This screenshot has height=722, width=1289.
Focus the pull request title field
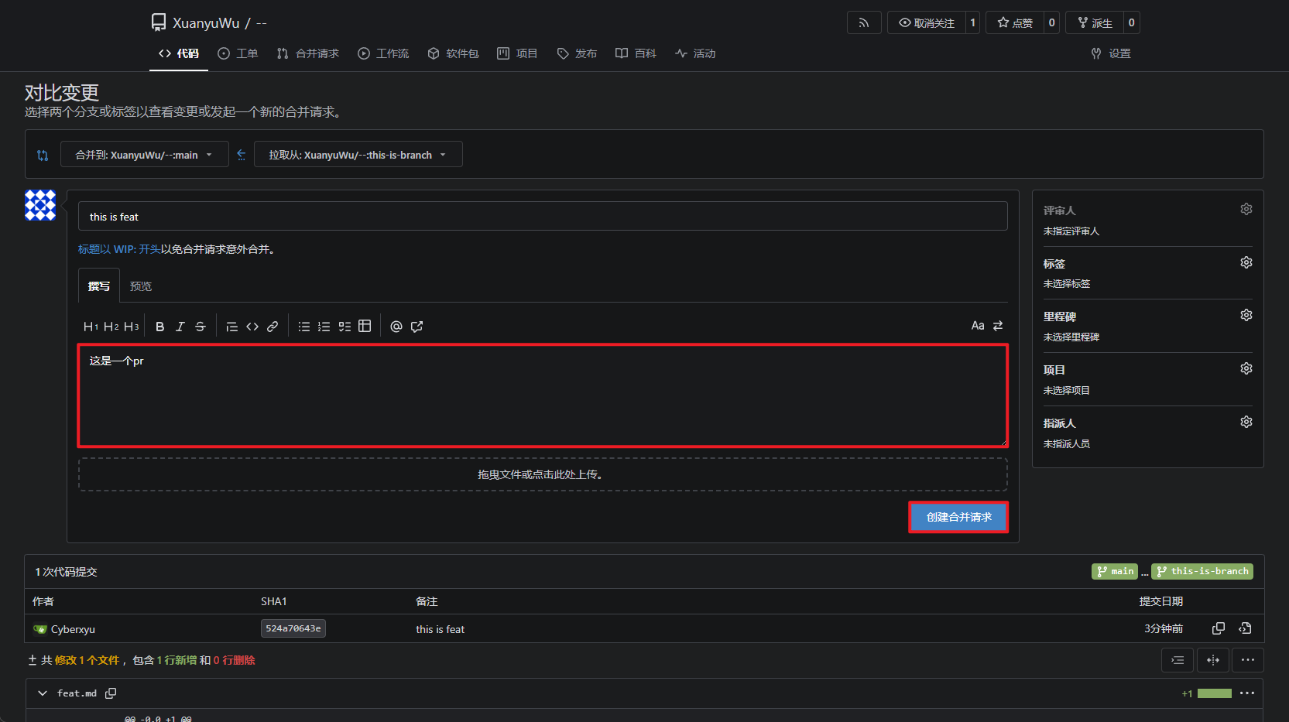tap(543, 216)
